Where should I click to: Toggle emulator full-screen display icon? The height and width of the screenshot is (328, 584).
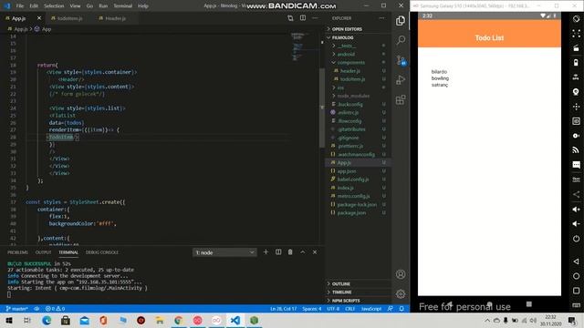click(576, 34)
